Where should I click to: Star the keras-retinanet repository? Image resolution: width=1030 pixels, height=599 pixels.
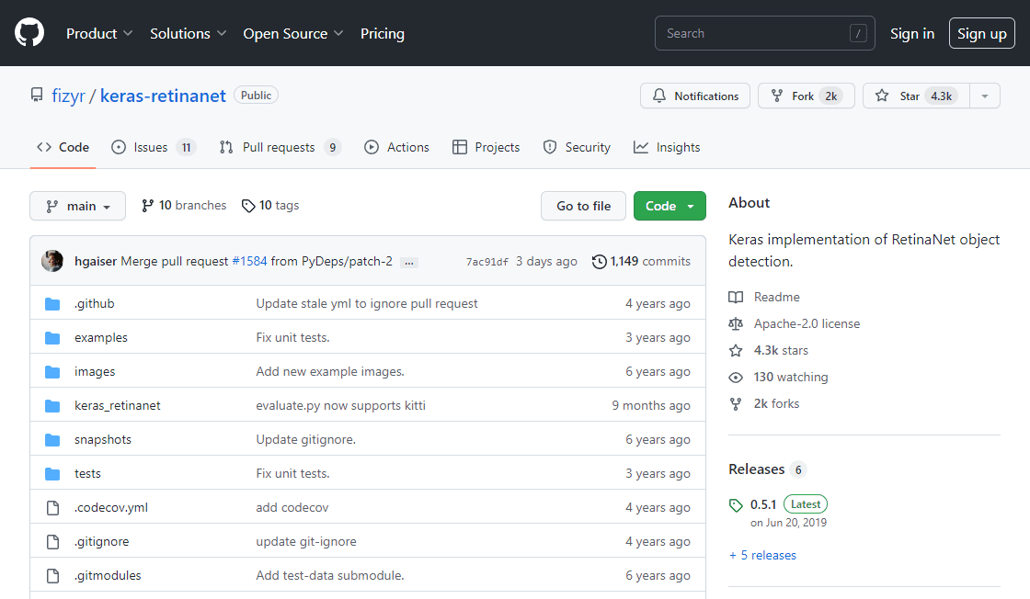point(915,96)
